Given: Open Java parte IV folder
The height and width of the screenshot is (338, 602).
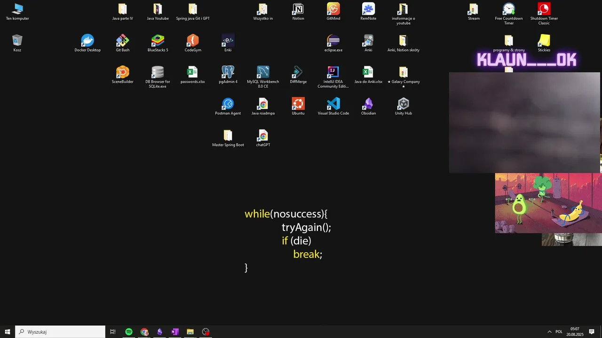Looking at the screenshot, I should 123,12.
